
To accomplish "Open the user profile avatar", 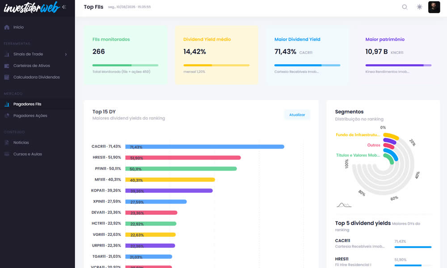I will tap(434, 7).
